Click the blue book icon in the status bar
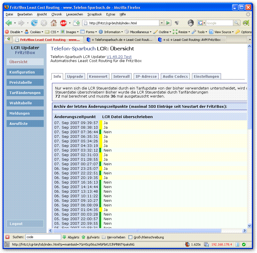The image size is (257, 253). pyautogui.click(x=237, y=244)
